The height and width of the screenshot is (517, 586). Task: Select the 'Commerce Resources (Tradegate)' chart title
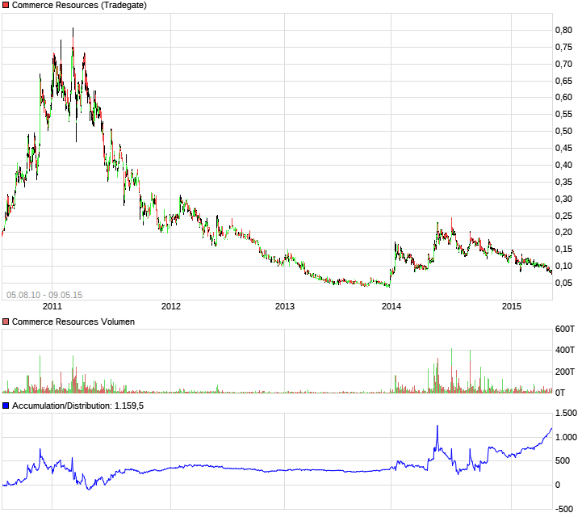79,5
